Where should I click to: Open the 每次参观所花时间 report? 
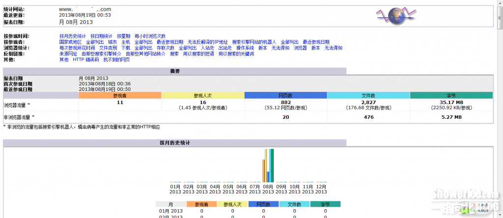77,48
